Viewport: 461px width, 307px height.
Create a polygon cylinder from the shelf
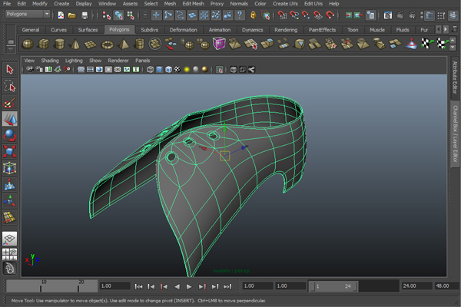(x=59, y=44)
